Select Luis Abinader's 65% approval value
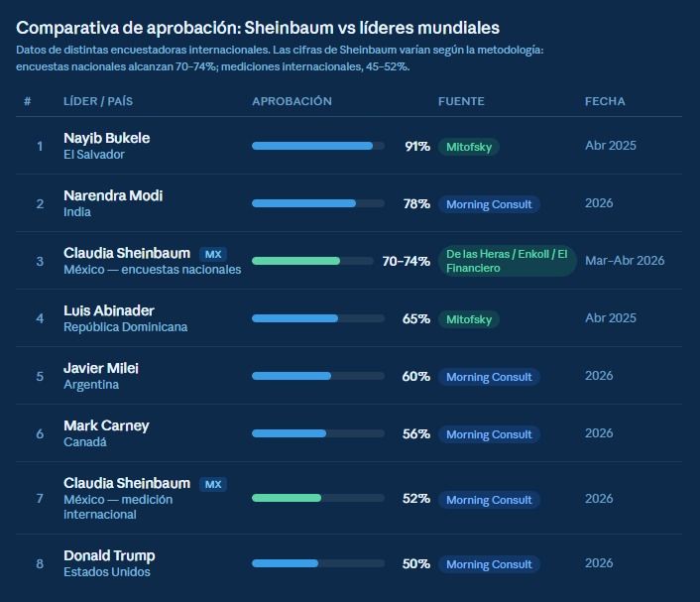700x602 pixels. pyautogui.click(x=416, y=319)
